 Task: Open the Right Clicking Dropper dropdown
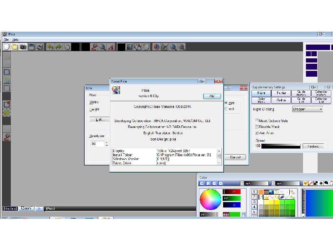point(308,109)
